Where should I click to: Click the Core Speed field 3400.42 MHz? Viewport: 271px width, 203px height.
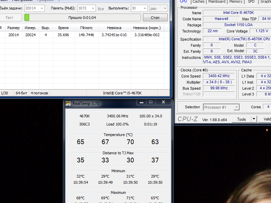click(x=219, y=76)
